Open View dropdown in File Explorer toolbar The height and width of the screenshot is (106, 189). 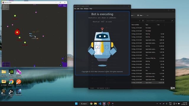pyautogui.click(x=141, y=15)
